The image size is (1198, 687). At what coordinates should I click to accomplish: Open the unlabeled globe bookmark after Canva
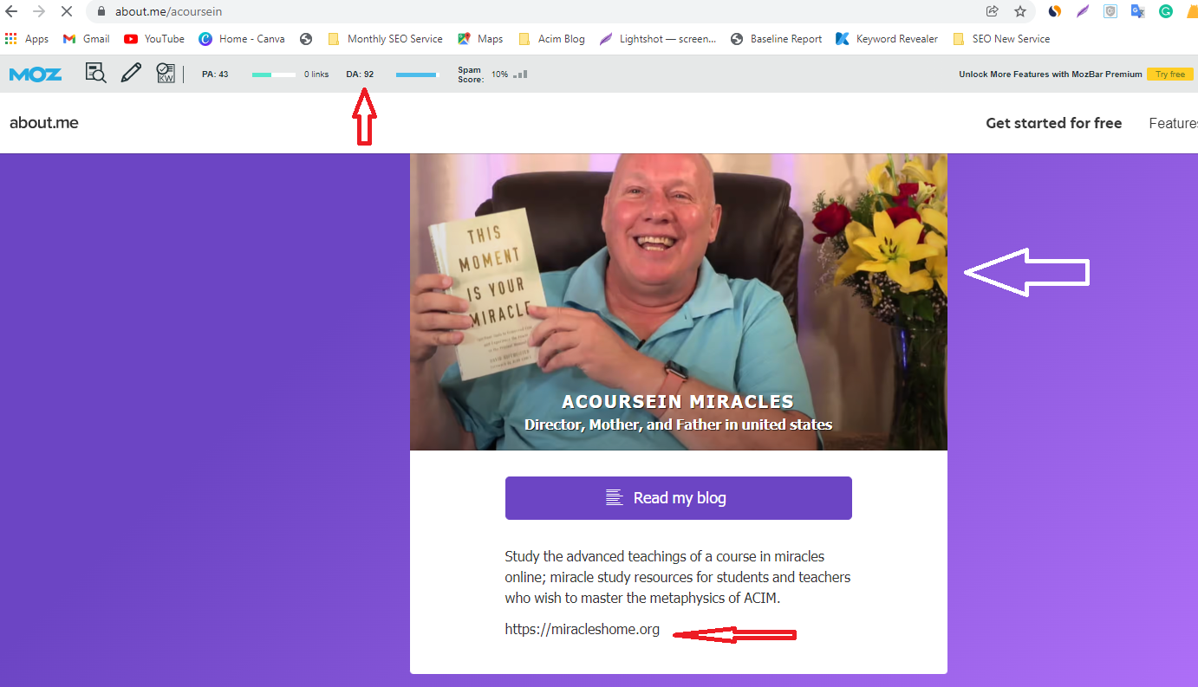306,39
